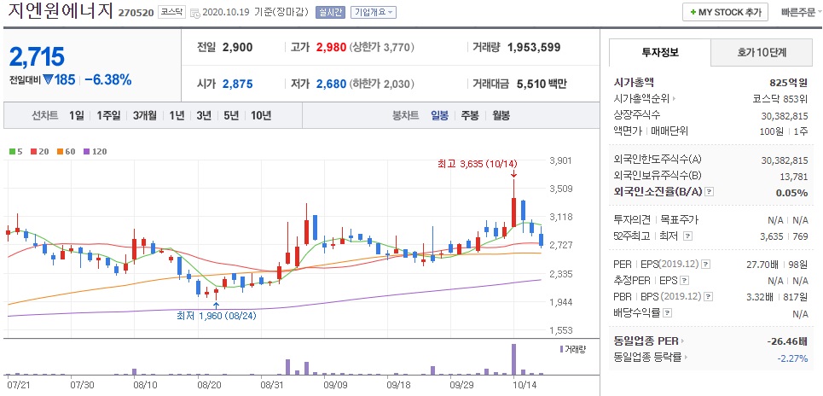823x396 pixels.
Task: Click the 저가 value 2,680
Action: point(331,84)
